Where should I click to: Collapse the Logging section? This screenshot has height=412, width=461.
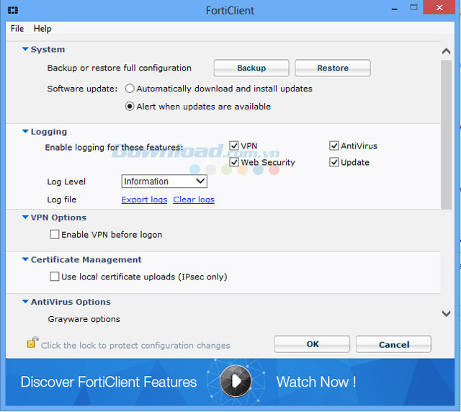[x=25, y=132]
